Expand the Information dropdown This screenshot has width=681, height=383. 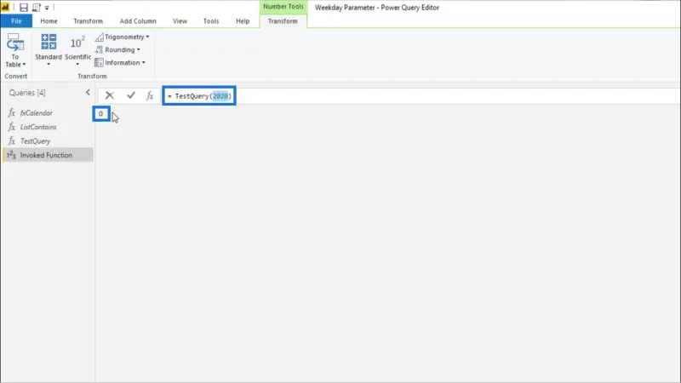pos(120,62)
